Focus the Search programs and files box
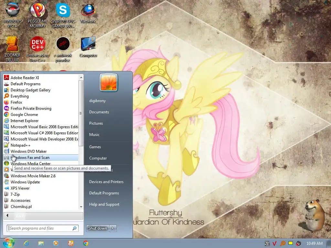 pos(42,228)
